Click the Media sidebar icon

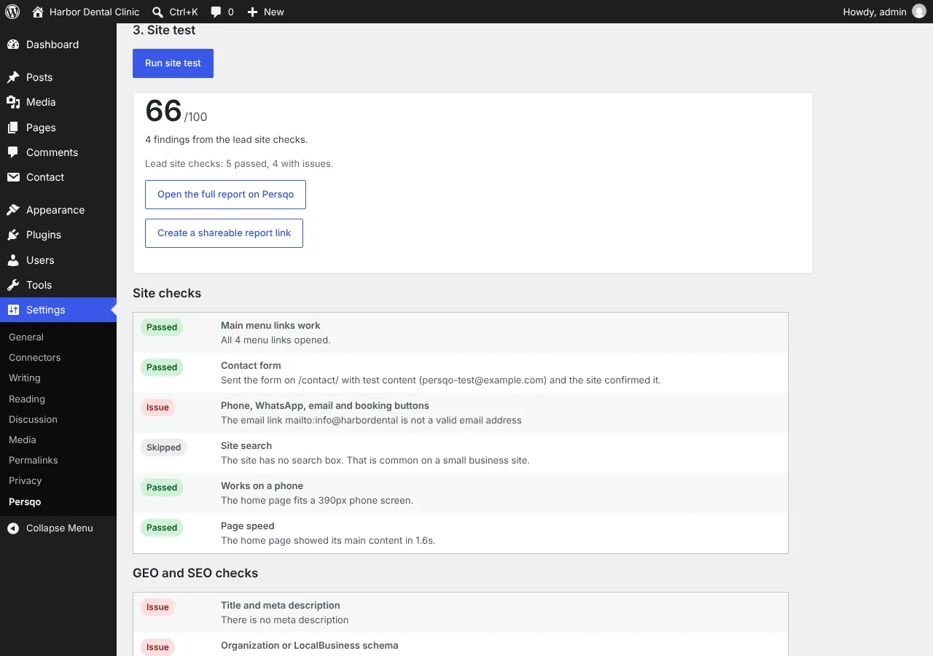13,102
